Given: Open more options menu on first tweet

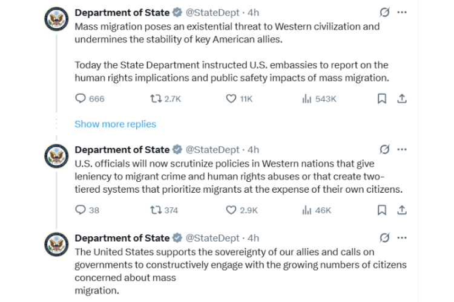Looking at the screenshot, I should [x=403, y=12].
